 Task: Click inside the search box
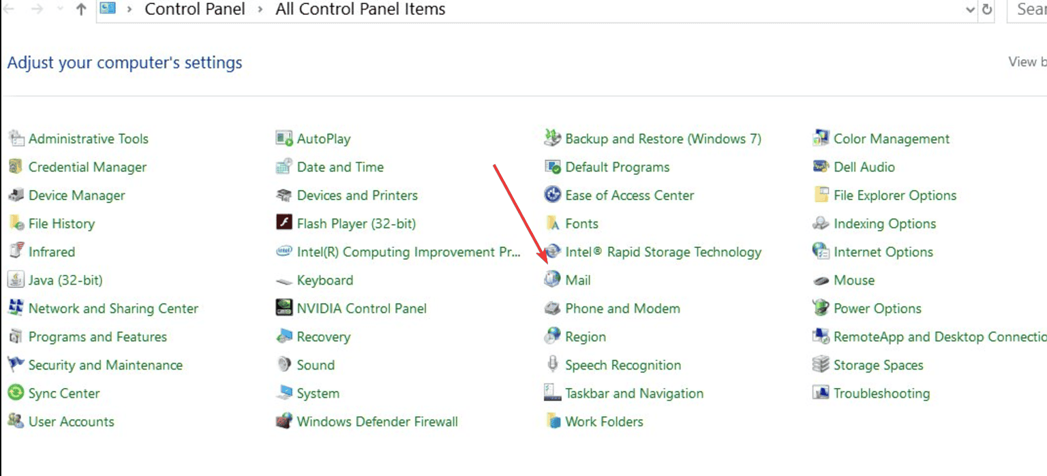click(x=1029, y=10)
